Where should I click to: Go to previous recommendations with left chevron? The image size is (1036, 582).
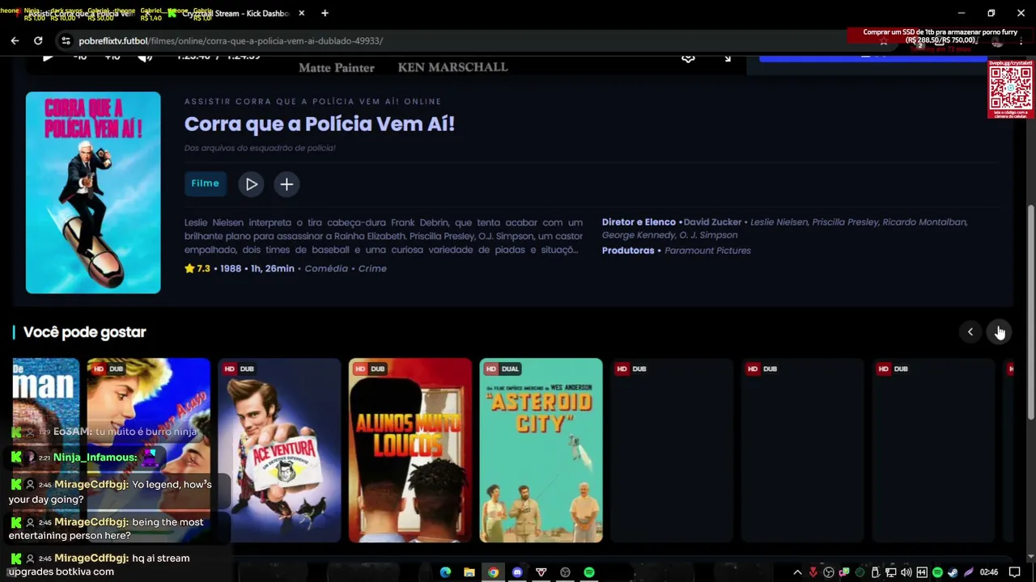coord(970,332)
